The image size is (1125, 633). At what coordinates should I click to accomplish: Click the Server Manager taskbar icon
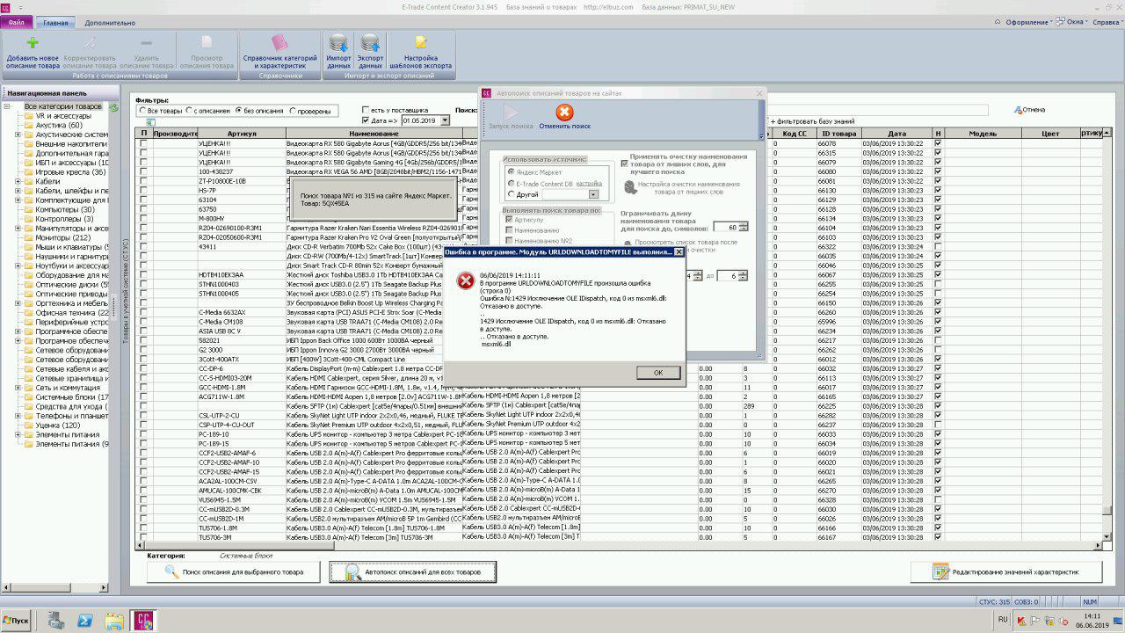[56, 621]
